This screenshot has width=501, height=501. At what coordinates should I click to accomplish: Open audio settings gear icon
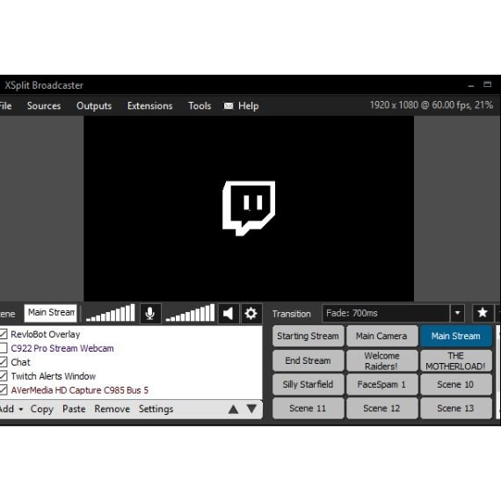250,314
